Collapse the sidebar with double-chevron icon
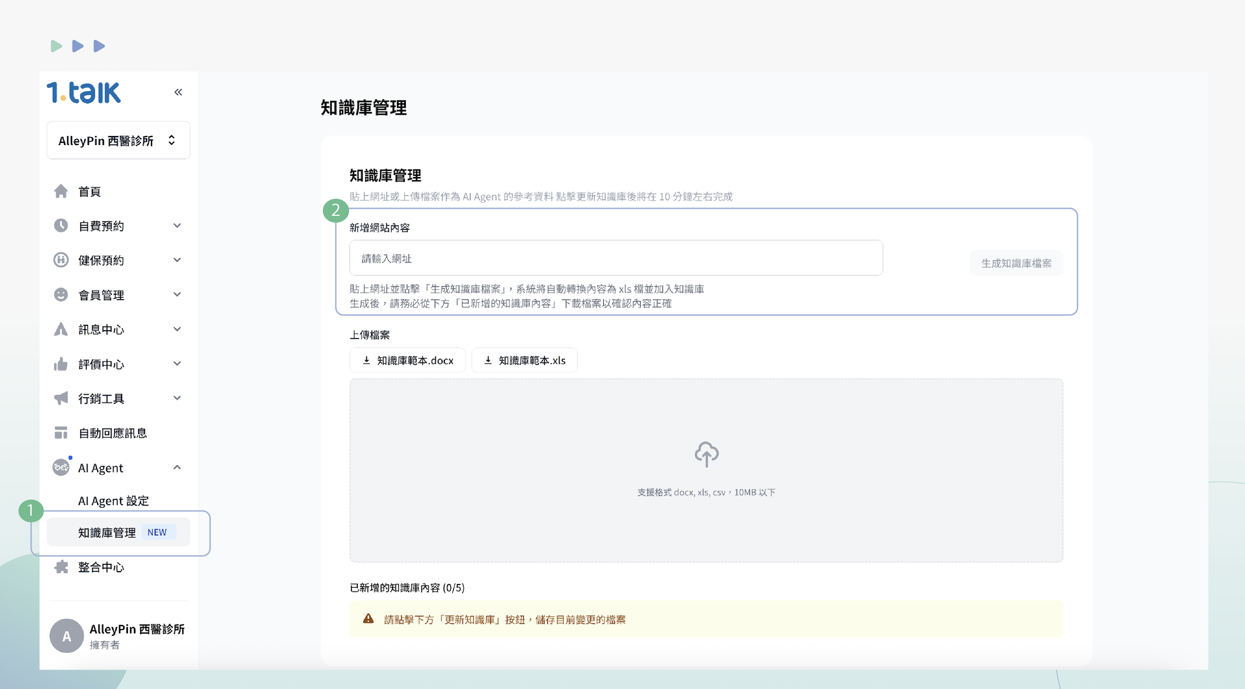 pos(178,92)
